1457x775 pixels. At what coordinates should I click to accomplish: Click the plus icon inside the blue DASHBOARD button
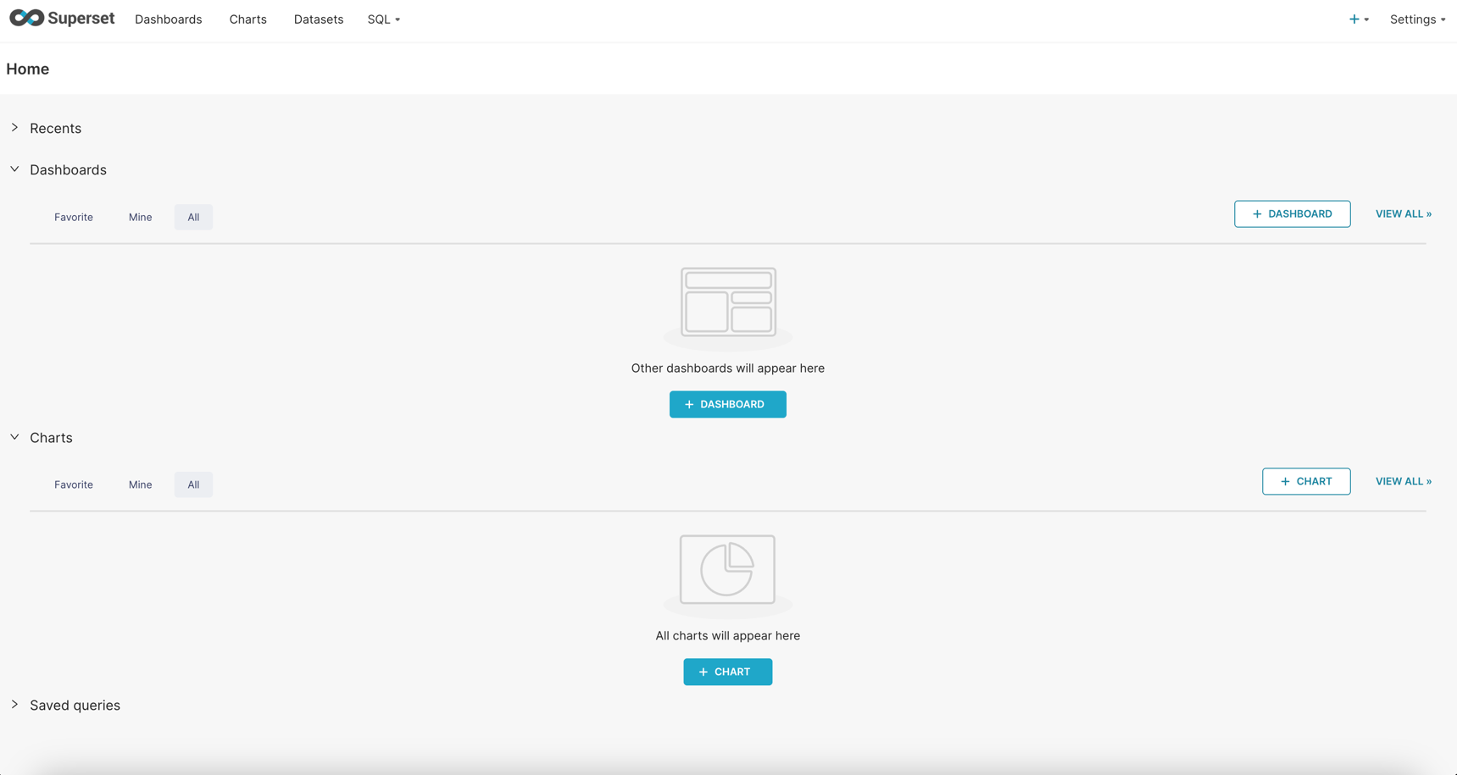click(690, 404)
